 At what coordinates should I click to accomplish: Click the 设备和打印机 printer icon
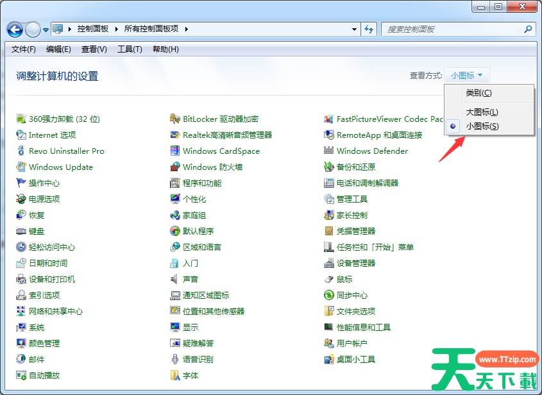pyautogui.click(x=21, y=279)
